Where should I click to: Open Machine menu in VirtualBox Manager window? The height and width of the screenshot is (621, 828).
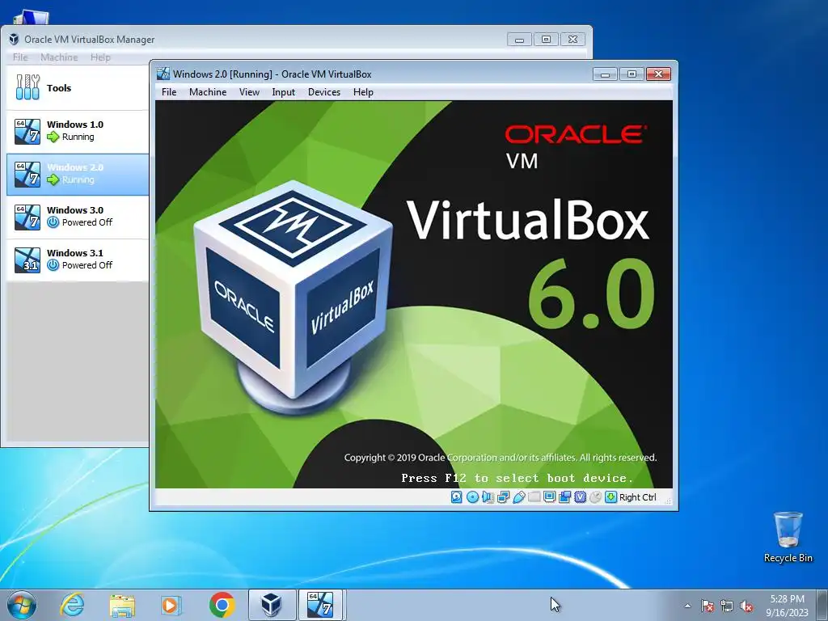pyautogui.click(x=59, y=57)
